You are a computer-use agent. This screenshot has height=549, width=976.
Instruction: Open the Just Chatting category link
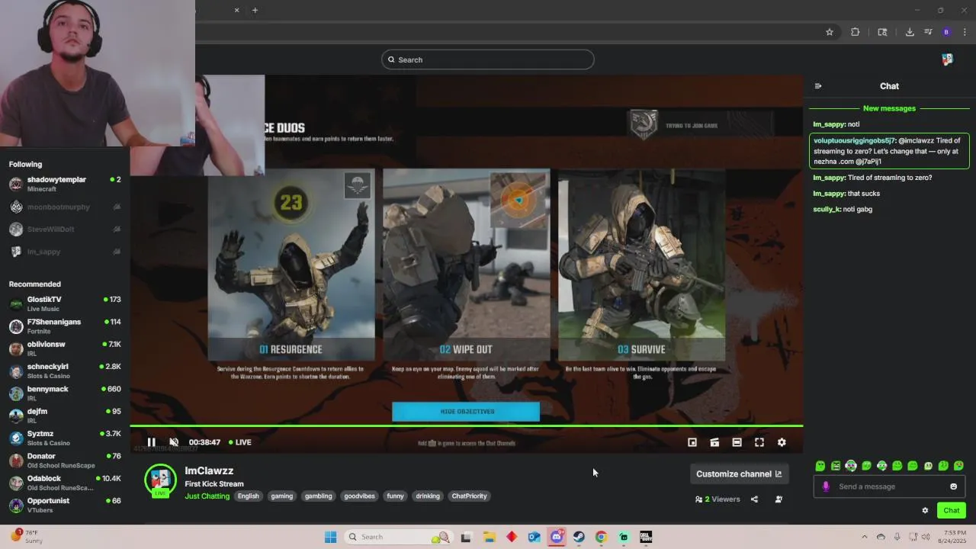point(207,496)
